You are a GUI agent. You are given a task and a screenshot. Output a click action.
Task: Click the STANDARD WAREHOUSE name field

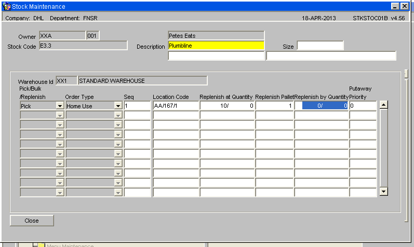pos(142,81)
